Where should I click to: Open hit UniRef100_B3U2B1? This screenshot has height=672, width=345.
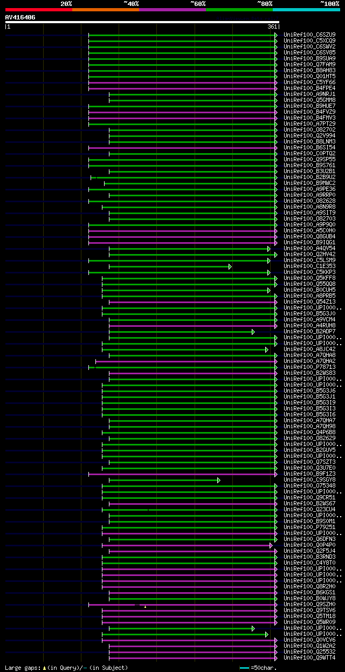[309, 172]
